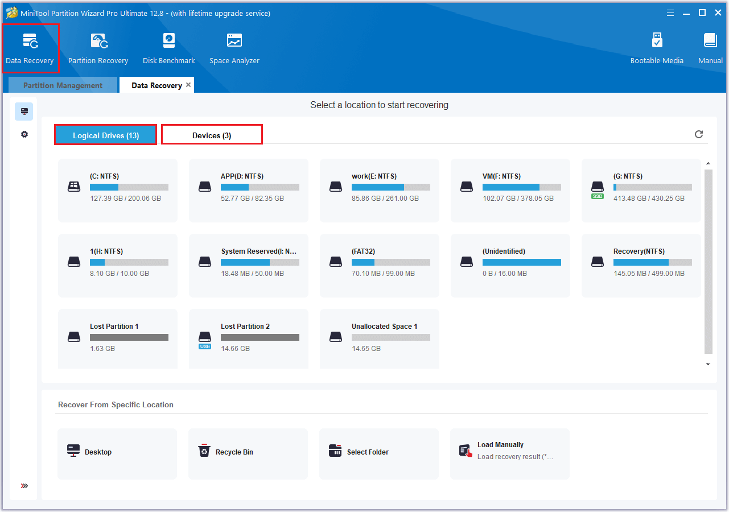The image size is (729, 512).
Task: Expand the sidebar with double-arrow icon
Action: pyautogui.click(x=24, y=486)
